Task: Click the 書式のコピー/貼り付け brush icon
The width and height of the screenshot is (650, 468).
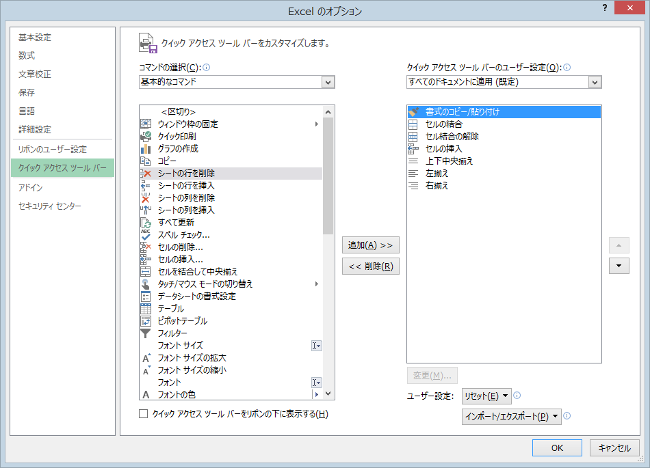Action: tap(413, 112)
